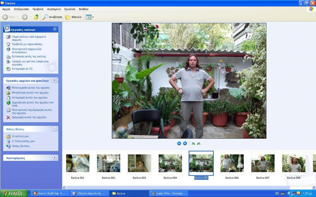The width and height of the screenshot is (316, 197).
Task: Open the Εργαλεία menu
Action: [70, 9]
